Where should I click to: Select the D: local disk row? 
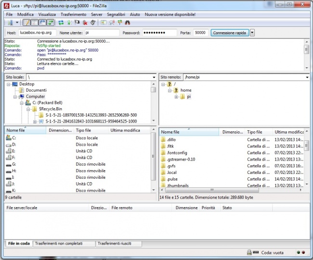pos(78,145)
